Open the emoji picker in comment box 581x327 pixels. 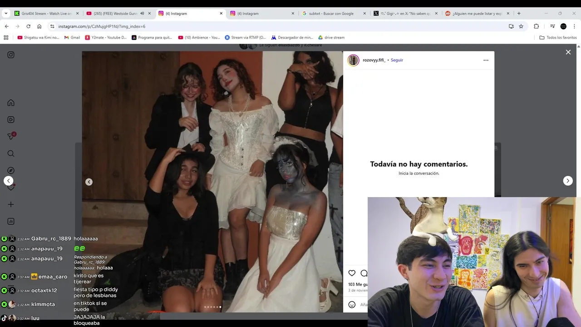click(352, 304)
